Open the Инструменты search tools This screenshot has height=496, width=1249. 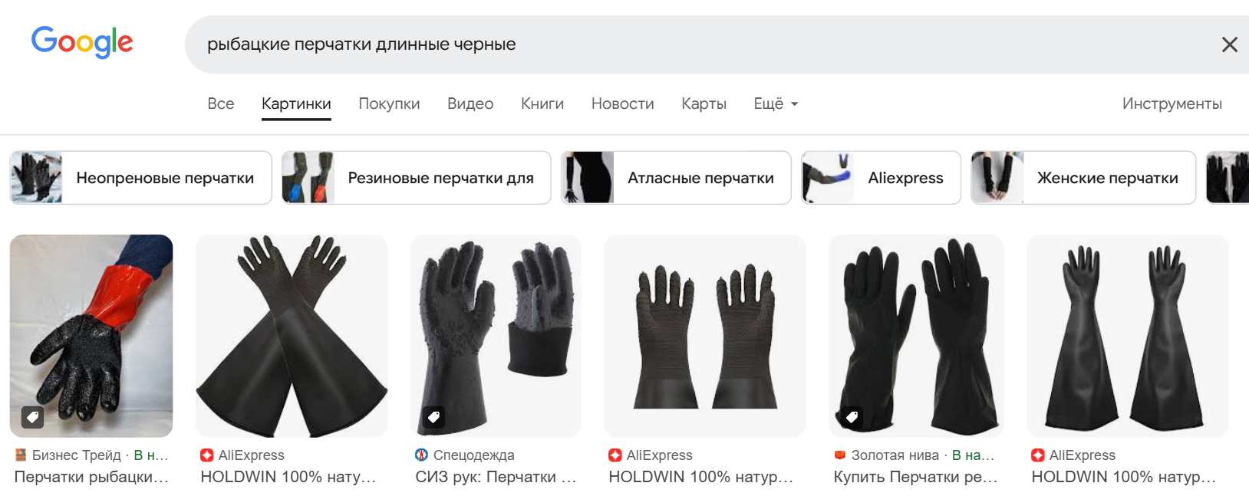[x=1172, y=103]
